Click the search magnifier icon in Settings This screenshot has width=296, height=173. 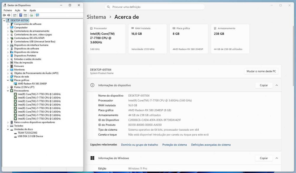tap(108, 7)
